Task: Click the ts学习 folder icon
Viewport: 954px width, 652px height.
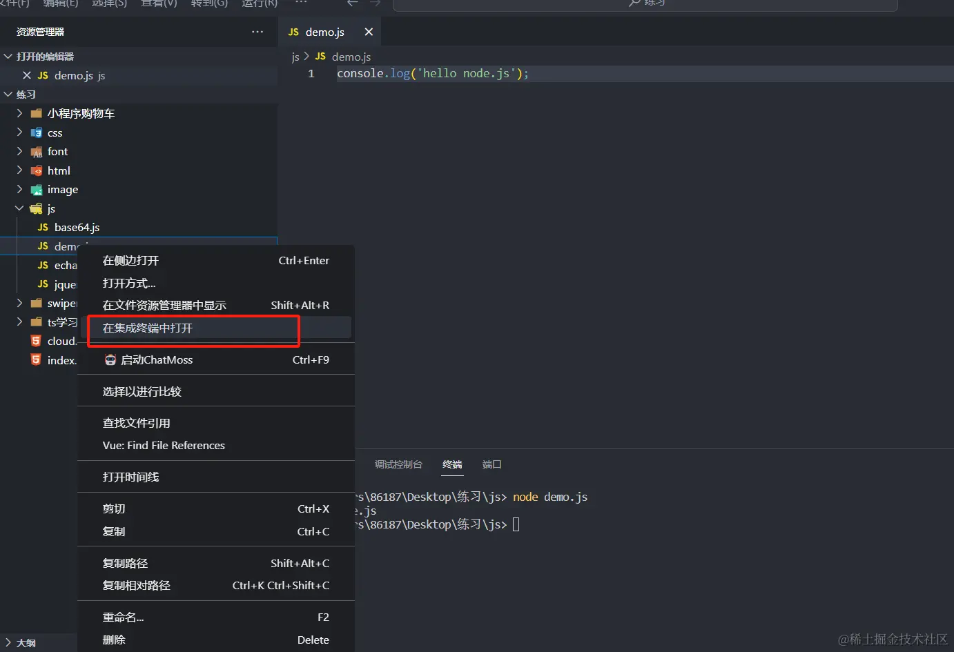Action: point(37,322)
